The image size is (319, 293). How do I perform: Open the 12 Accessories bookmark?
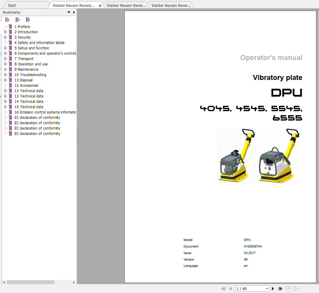coord(26,86)
